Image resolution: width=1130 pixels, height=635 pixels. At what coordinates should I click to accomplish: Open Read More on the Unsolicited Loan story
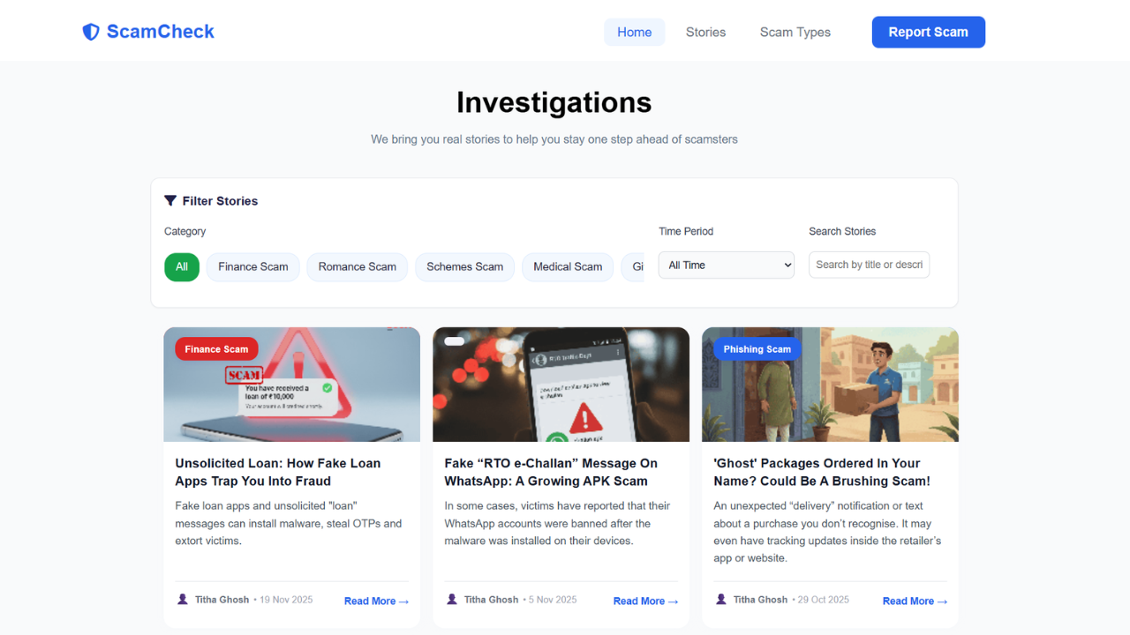click(376, 601)
